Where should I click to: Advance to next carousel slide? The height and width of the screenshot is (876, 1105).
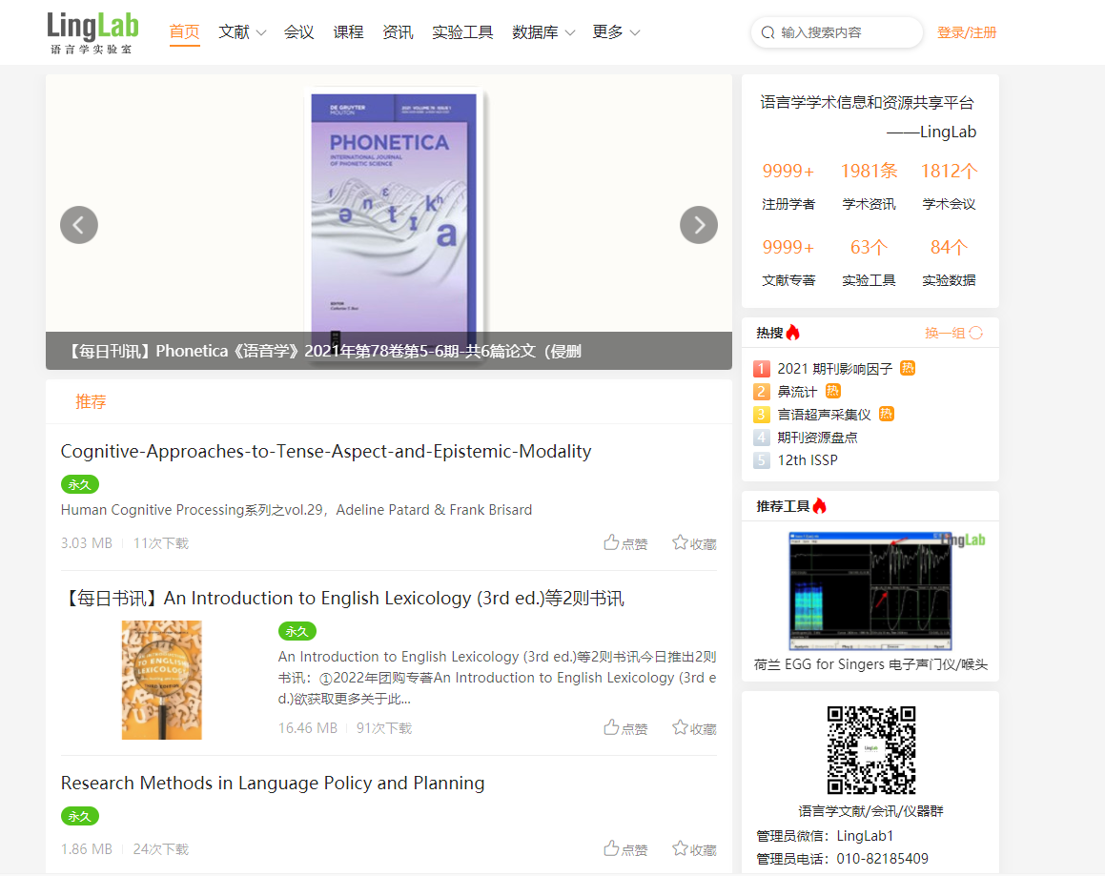[698, 225]
